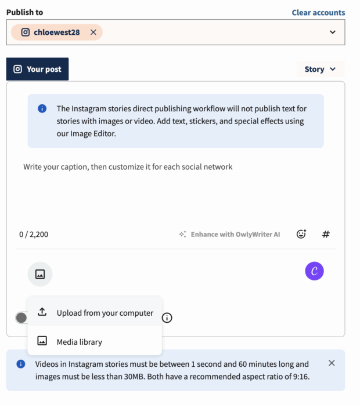Dismiss the video requirements notice
The width and height of the screenshot is (360, 405).
pyautogui.click(x=332, y=363)
